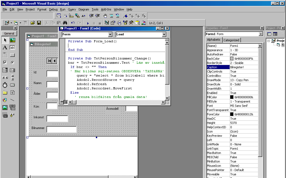Viewport: 286px width, 178px height.
Task: Click the FillColor color swatch
Action: point(232,97)
